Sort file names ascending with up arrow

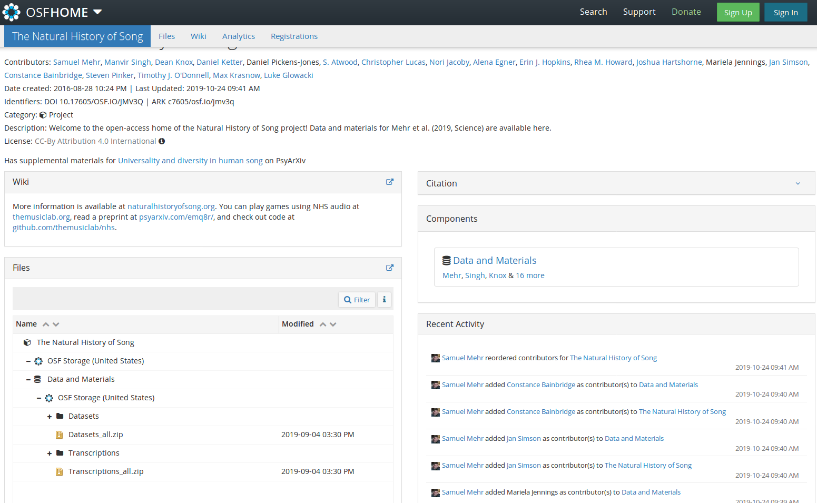pyautogui.click(x=46, y=324)
